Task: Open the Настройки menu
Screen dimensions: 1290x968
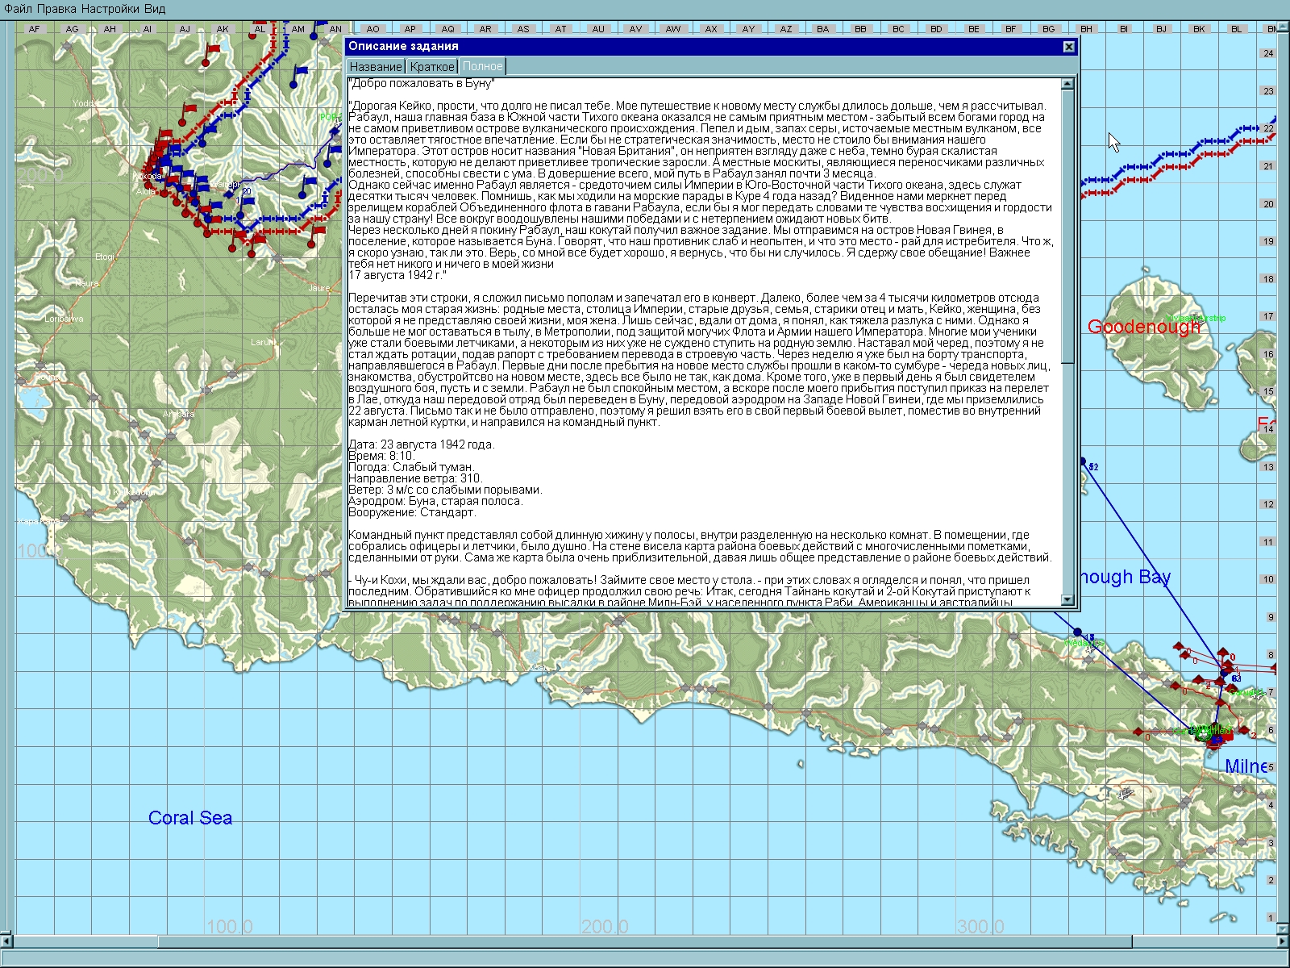Action: click(111, 9)
